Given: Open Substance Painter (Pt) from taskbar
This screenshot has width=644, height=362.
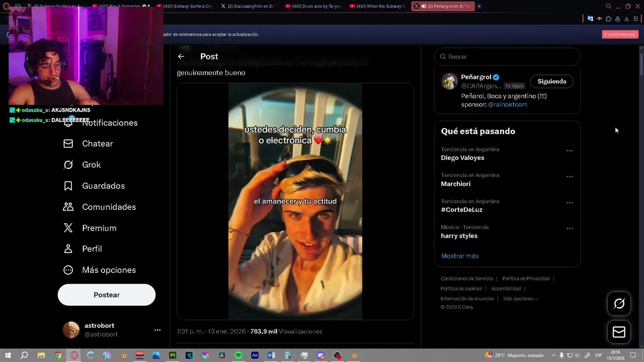Looking at the screenshot, I should [173, 355].
